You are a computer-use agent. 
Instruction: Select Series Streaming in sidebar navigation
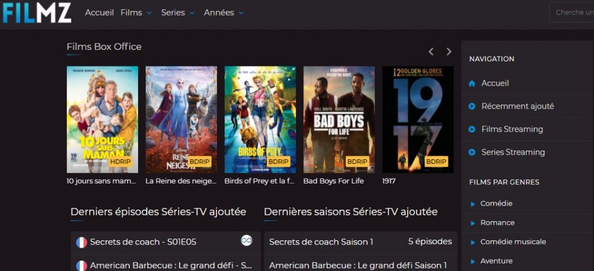point(513,152)
